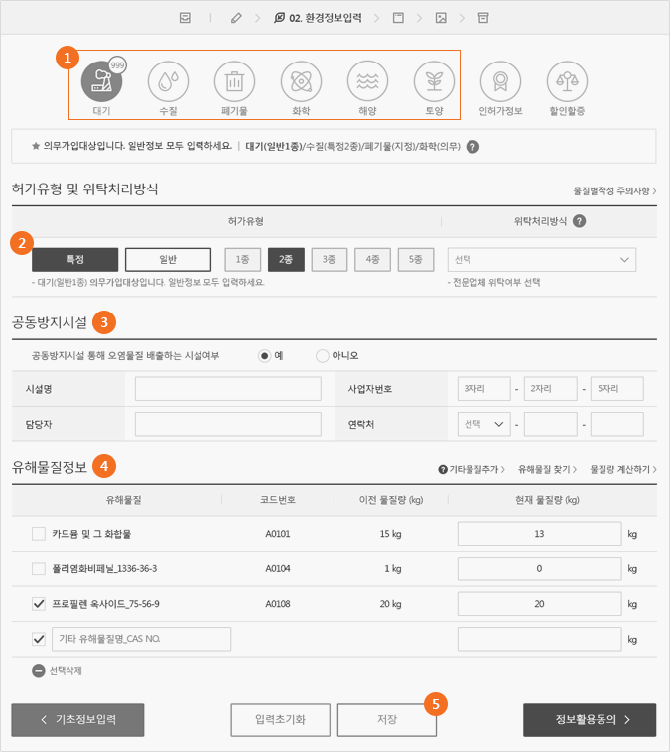Select the 2종 class button
This screenshot has width=670, height=752.
pyautogui.click(x=286, y=260)
